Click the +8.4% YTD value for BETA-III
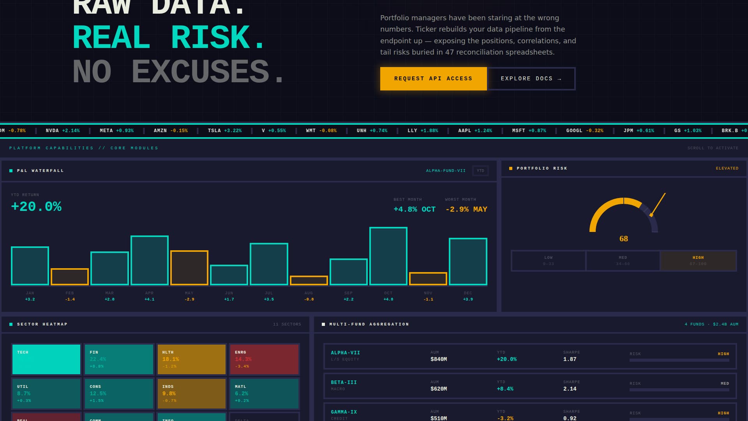 [x=505, y=389]
